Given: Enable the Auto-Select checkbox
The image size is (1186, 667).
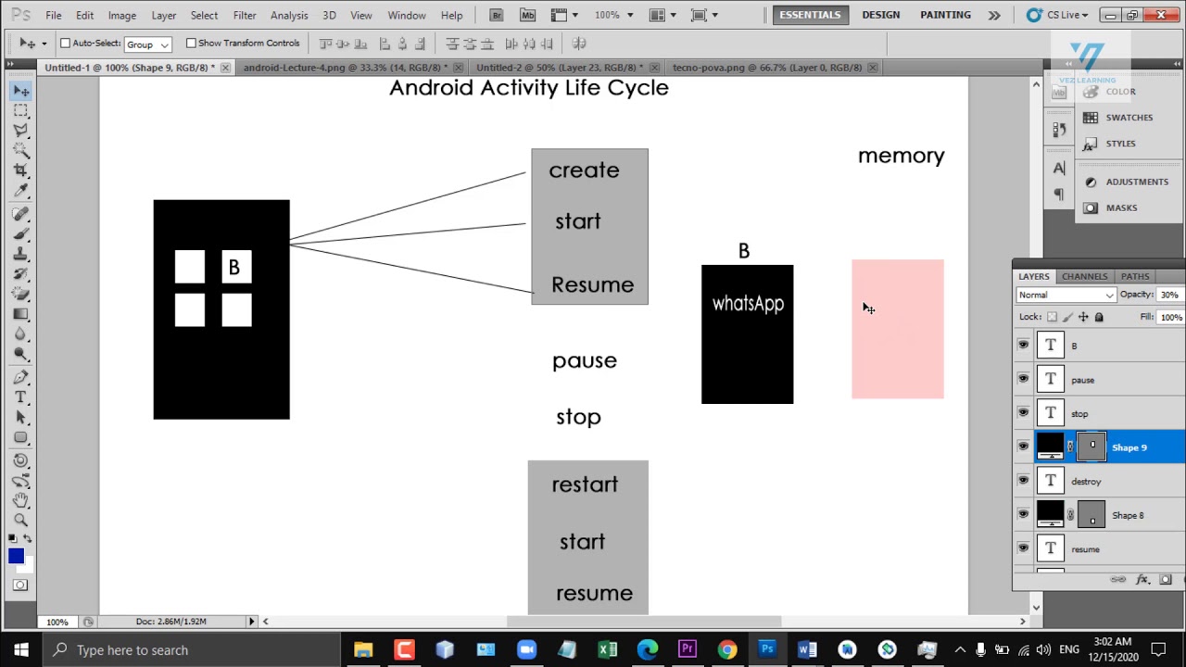Looking at the screenshot, I should (65, 44).
